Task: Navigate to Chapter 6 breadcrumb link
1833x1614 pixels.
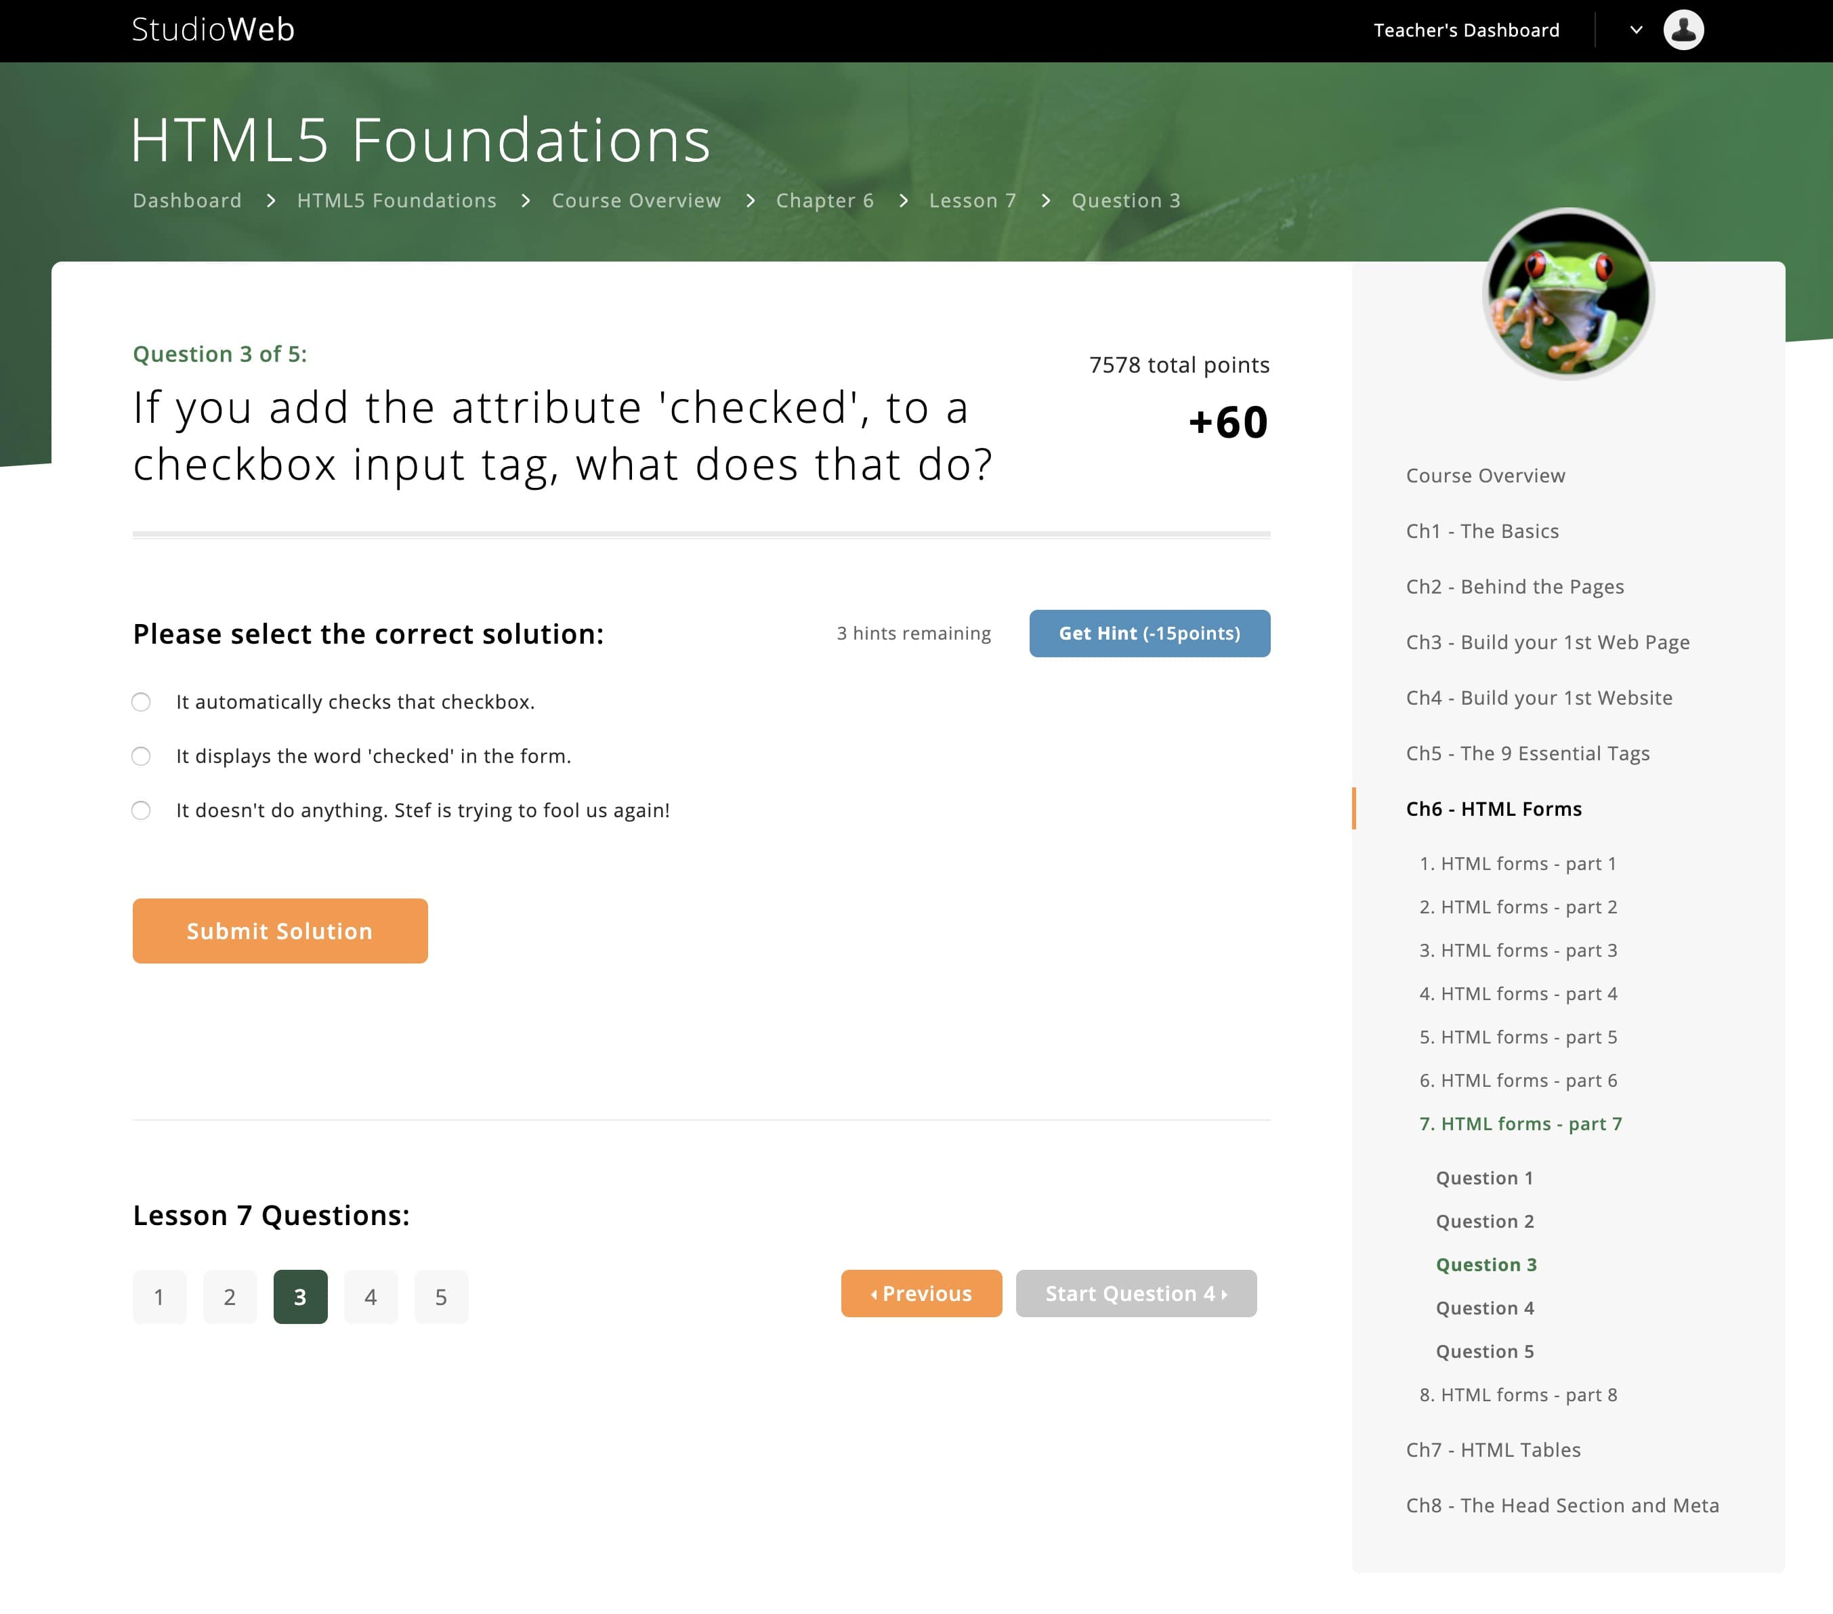Action: click(x=828, y=200)
